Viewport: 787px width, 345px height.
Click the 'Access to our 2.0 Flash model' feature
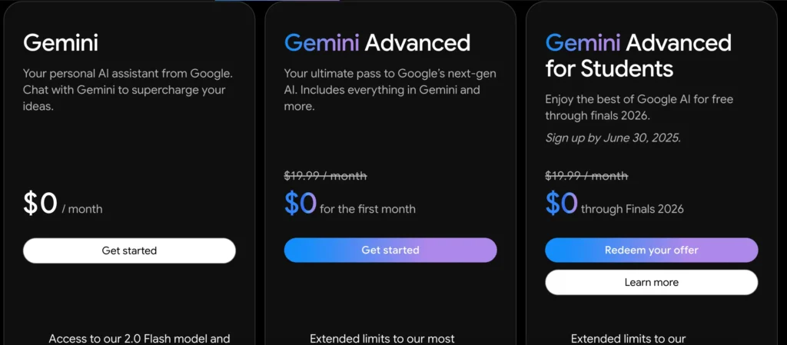pyautogui.click(x=139, y=339)
